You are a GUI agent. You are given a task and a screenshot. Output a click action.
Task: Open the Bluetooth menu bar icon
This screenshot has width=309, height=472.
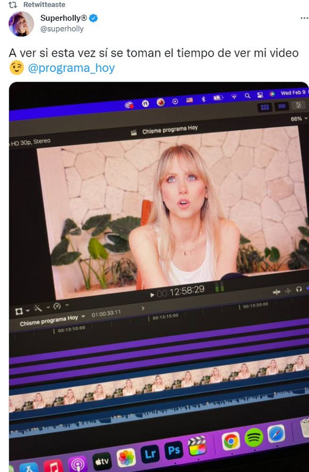click(x=203, y=99)
